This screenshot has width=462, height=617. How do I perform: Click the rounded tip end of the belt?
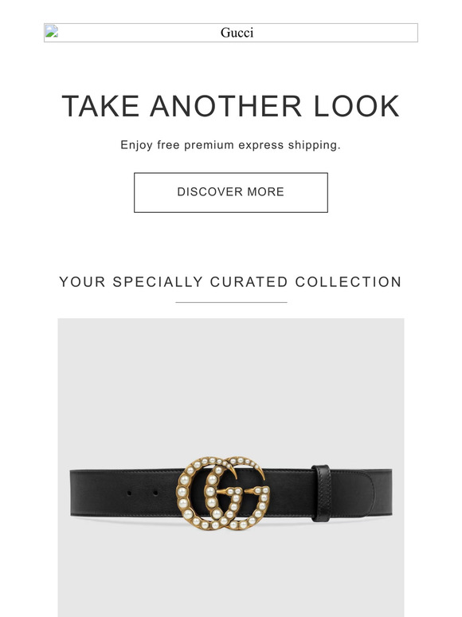click(x=379, y=493)
